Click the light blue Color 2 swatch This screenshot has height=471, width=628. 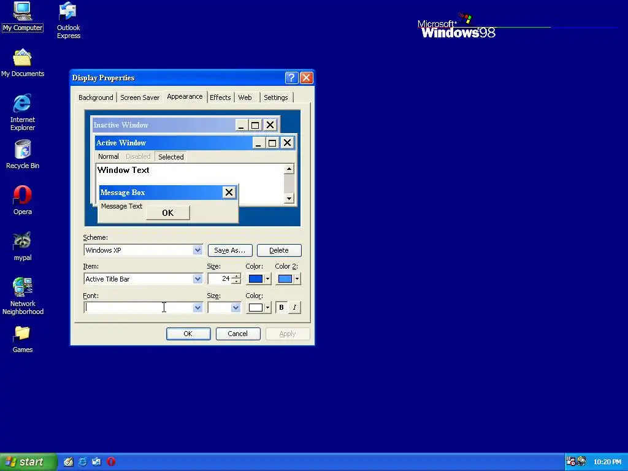pos(285,279)
